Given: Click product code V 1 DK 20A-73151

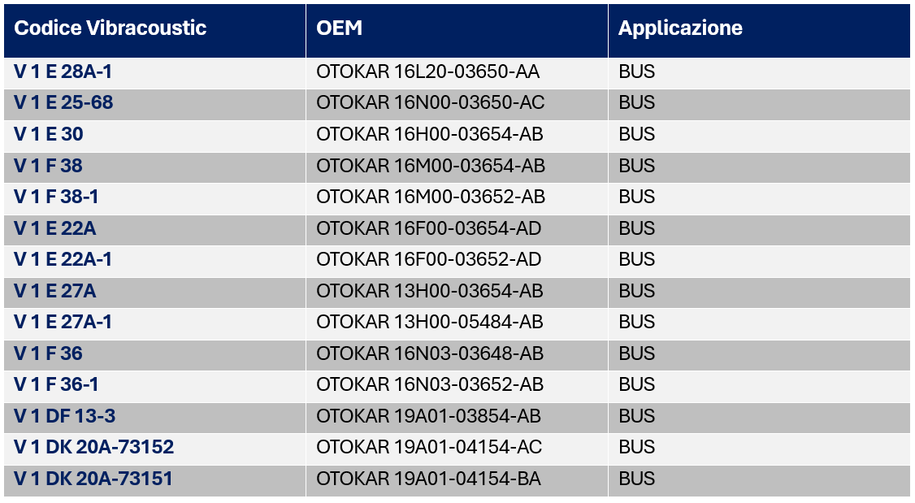Looking at the screenshot, I should coord(93,479).
